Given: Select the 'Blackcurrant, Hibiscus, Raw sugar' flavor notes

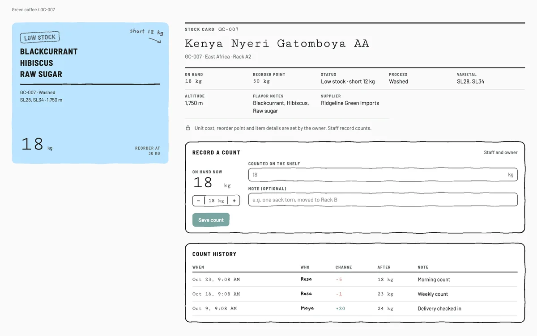Looking at the screenshot, I should pos(281,107).
